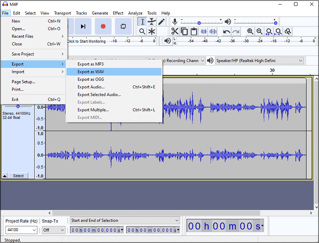Toggle the Loop playback button
The image size is (319, 243).
coord(123,26)
